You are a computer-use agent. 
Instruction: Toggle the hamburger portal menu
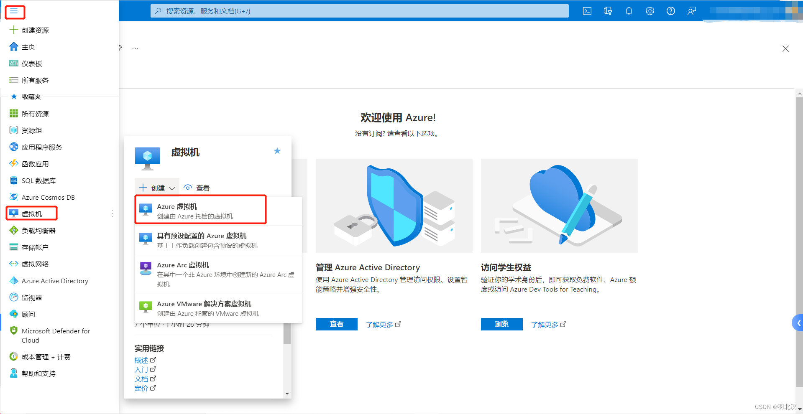coord(14,11)
